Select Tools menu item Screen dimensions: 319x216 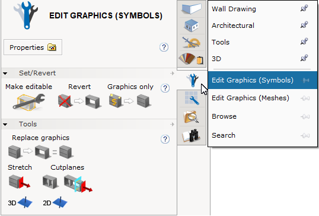tap(263, 42)
